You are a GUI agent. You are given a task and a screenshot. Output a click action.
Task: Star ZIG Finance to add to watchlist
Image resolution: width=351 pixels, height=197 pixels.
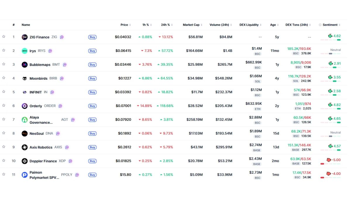click(4, 36)
